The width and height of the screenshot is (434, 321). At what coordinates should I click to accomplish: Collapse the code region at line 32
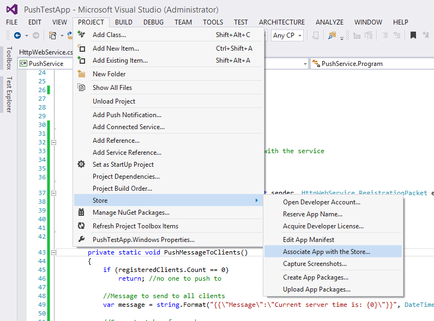point(53,142)
